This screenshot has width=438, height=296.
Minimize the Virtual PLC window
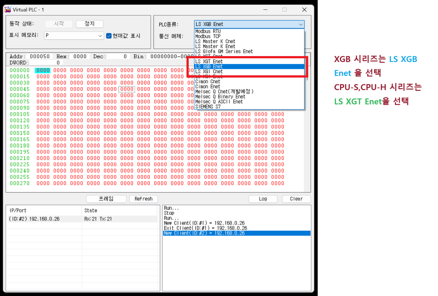pyautogui.click(x=265, y=9)
